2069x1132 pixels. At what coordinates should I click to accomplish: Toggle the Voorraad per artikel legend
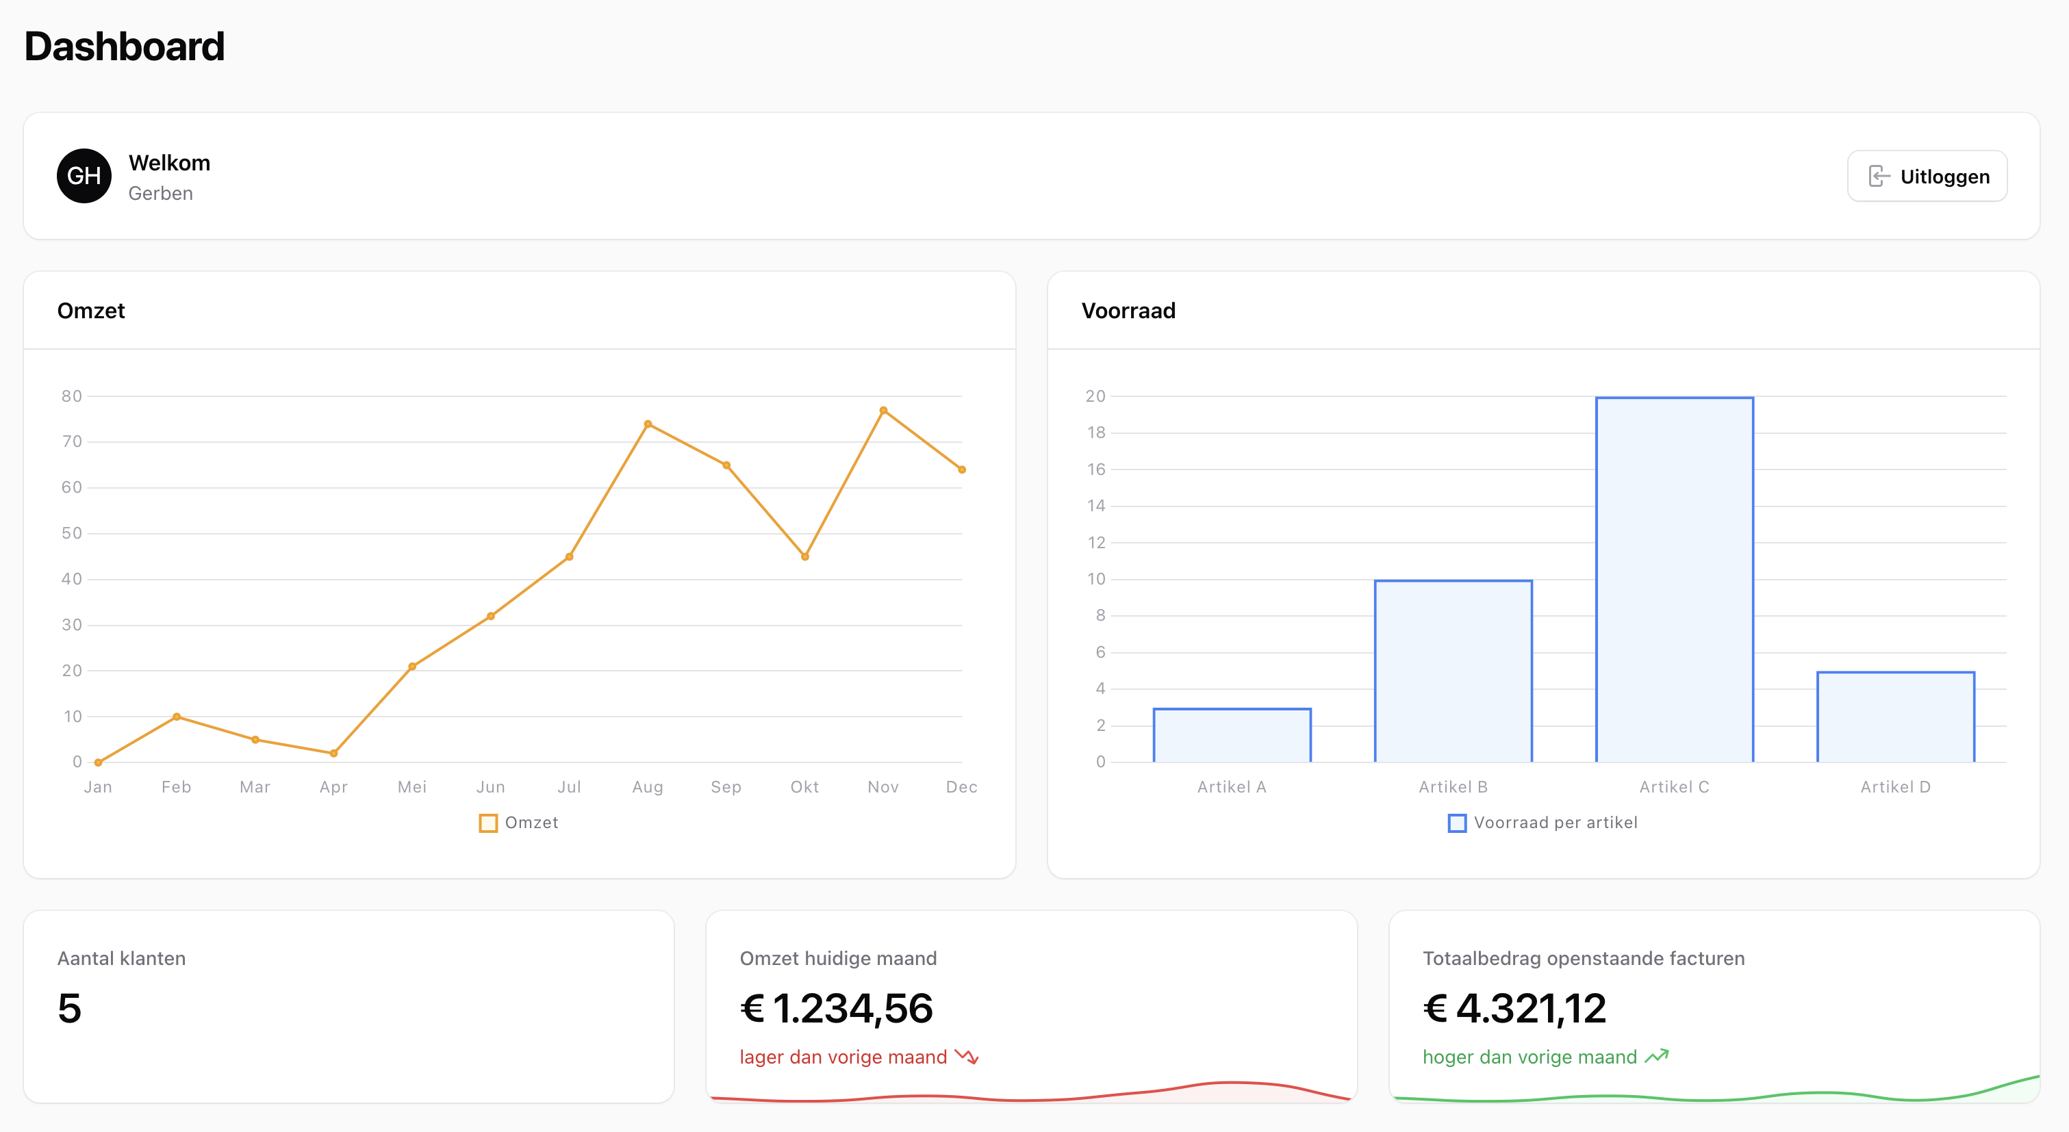click(1456, 823)
